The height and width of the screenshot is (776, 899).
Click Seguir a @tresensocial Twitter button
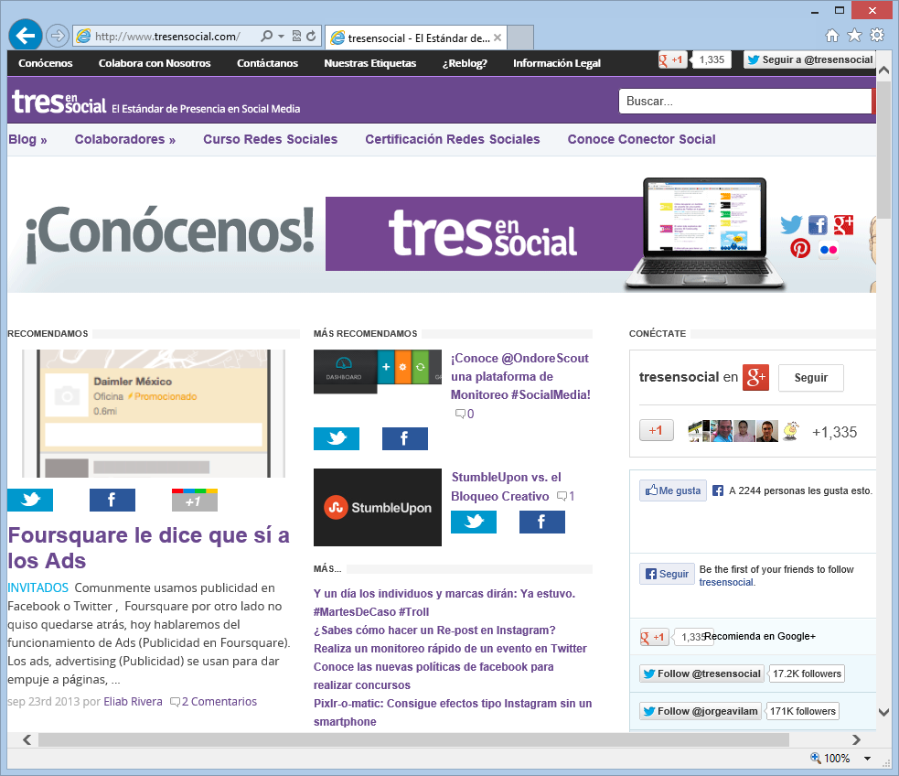809,59
